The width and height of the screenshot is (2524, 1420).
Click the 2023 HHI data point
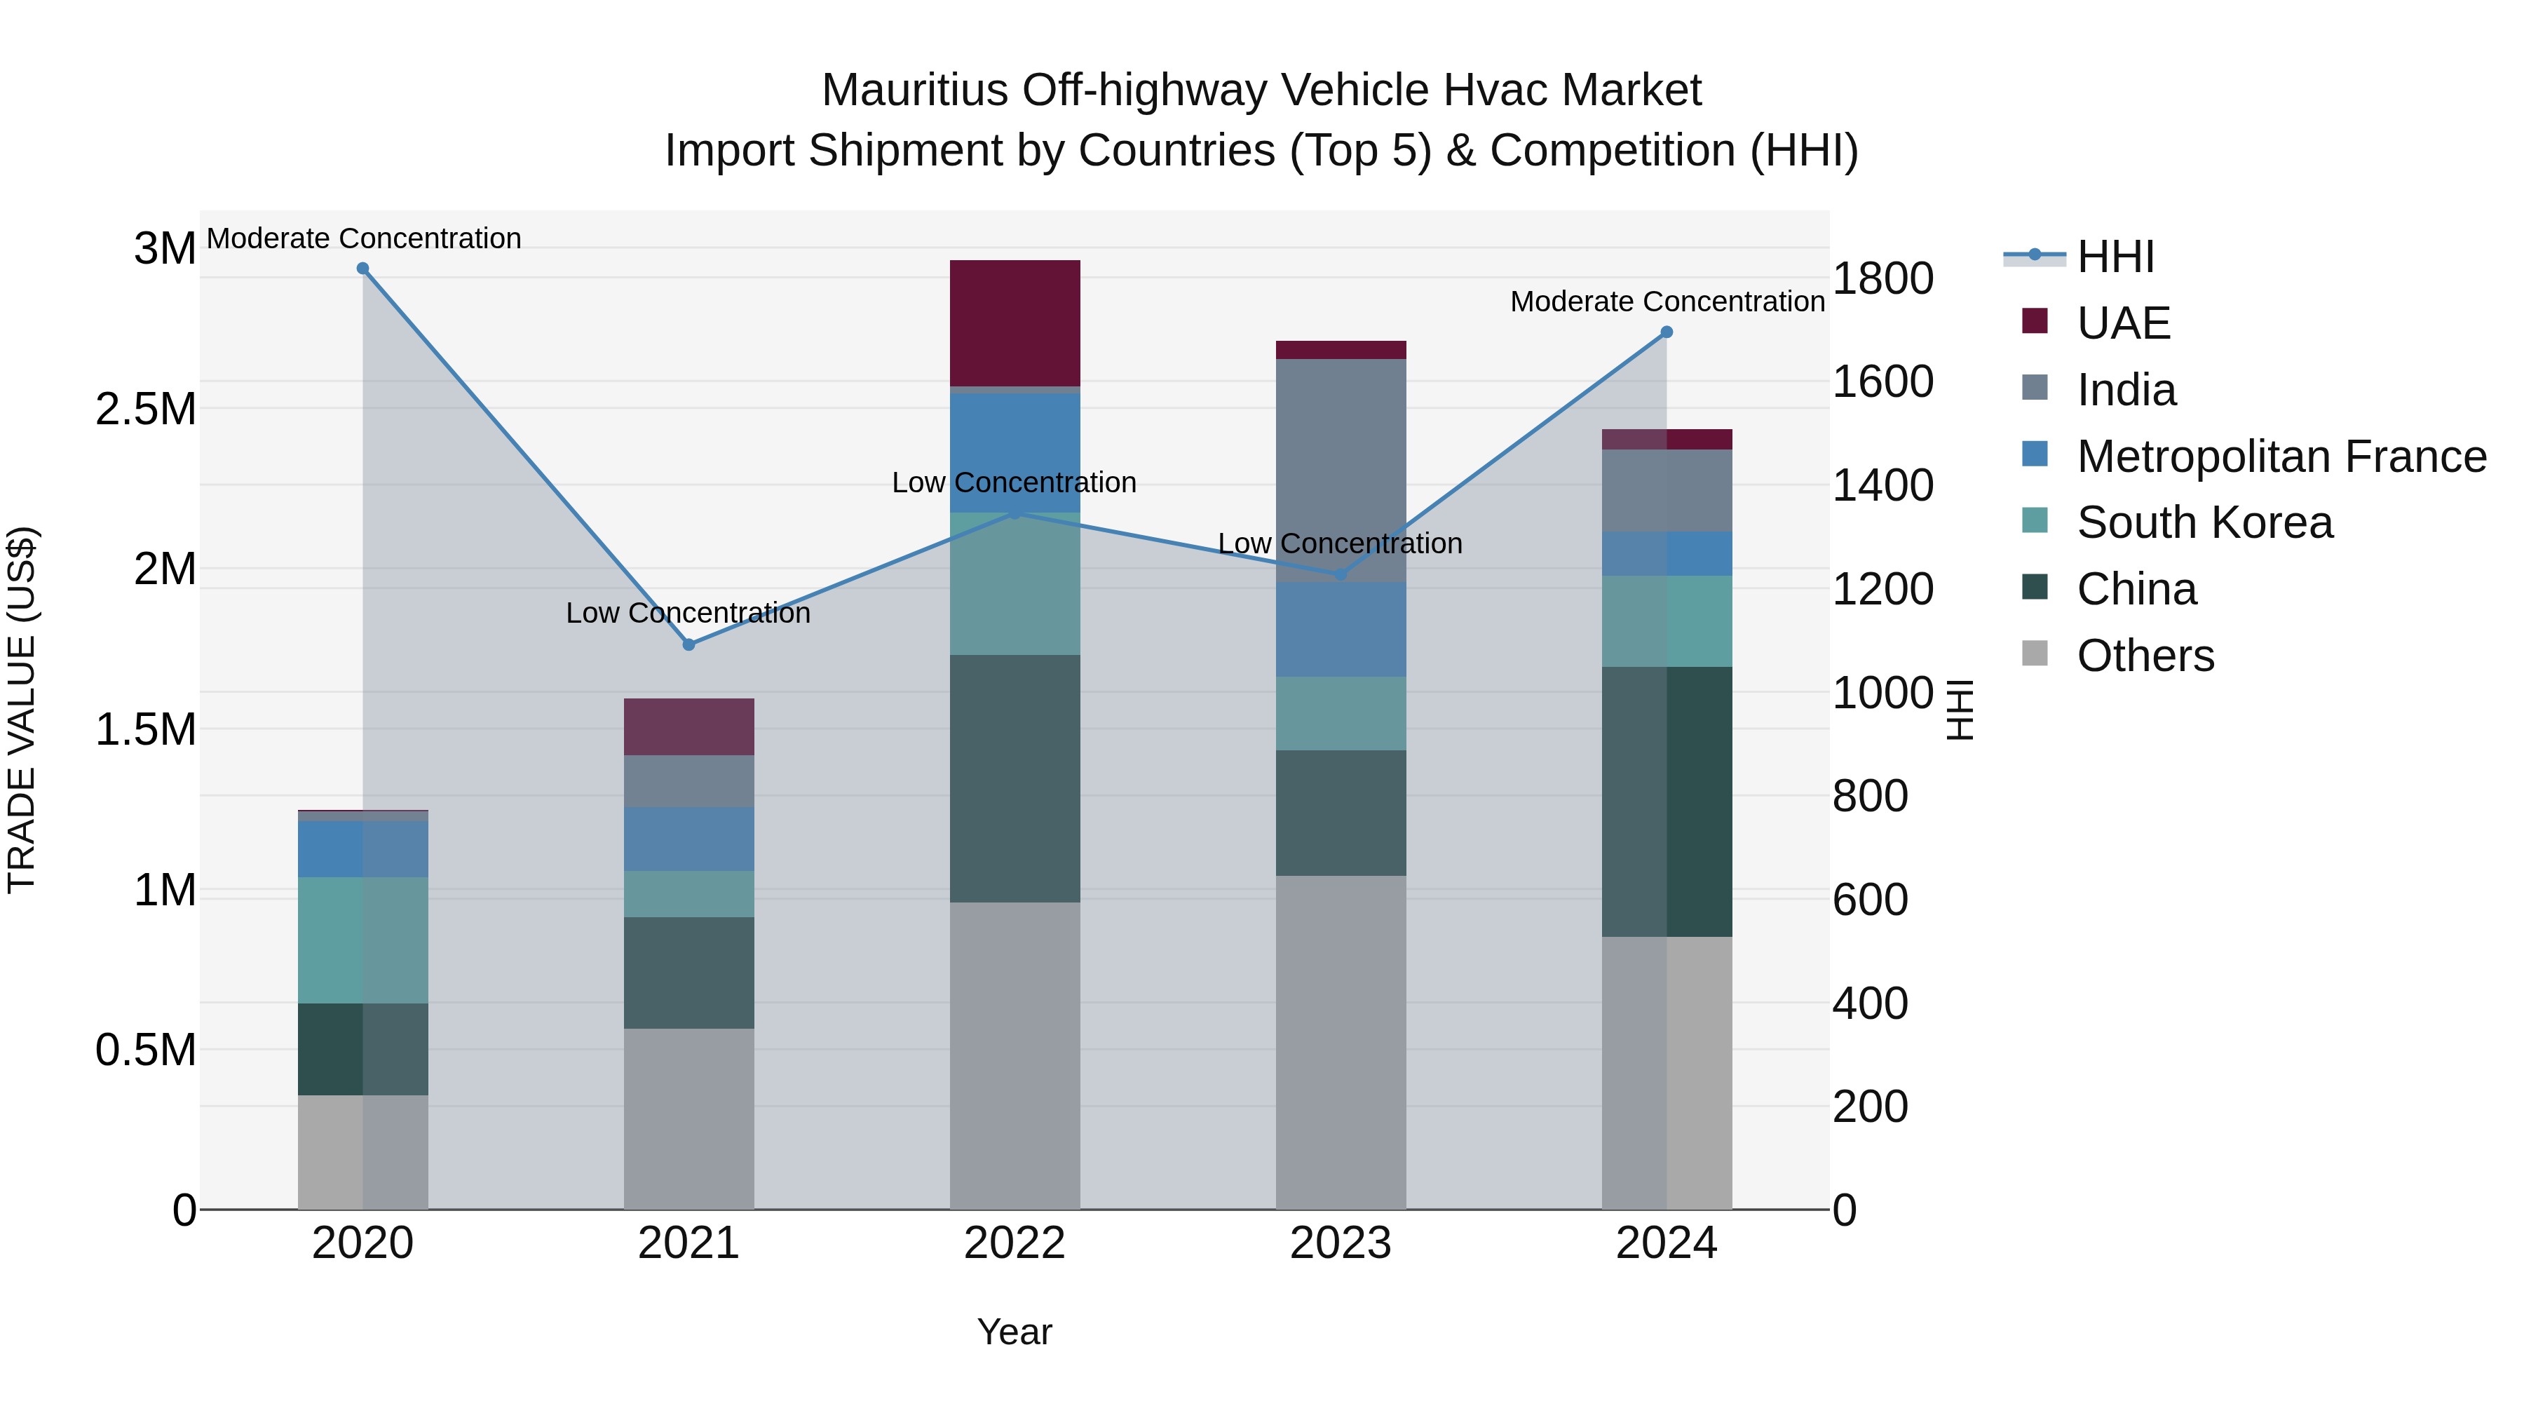[1341, 574]
